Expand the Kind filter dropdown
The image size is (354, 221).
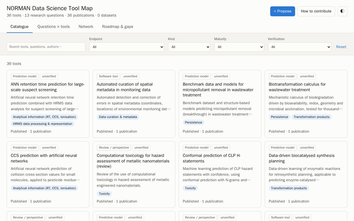[189, 47]
